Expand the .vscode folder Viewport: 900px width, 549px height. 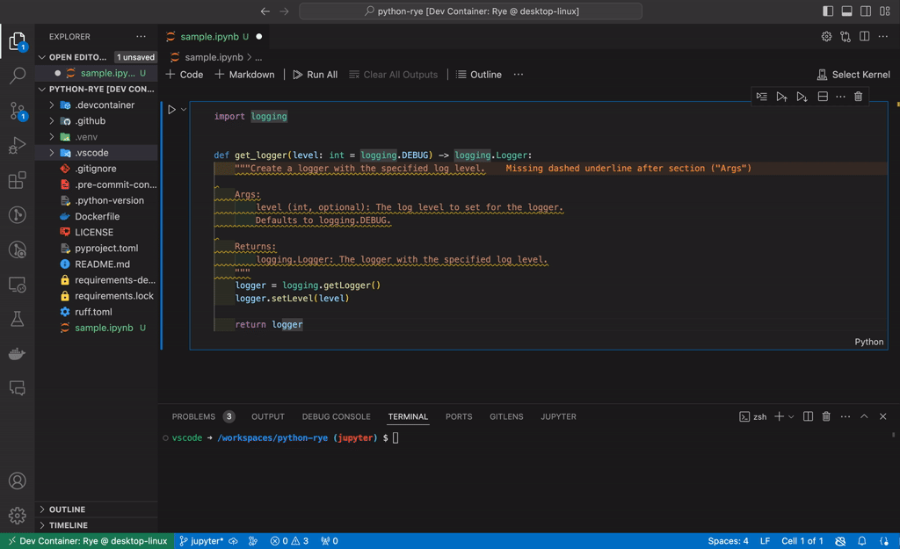point(52,153)
